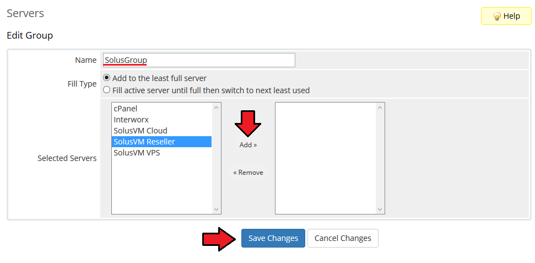
Task: Click the « Remove button
Action: coord(248,173)
